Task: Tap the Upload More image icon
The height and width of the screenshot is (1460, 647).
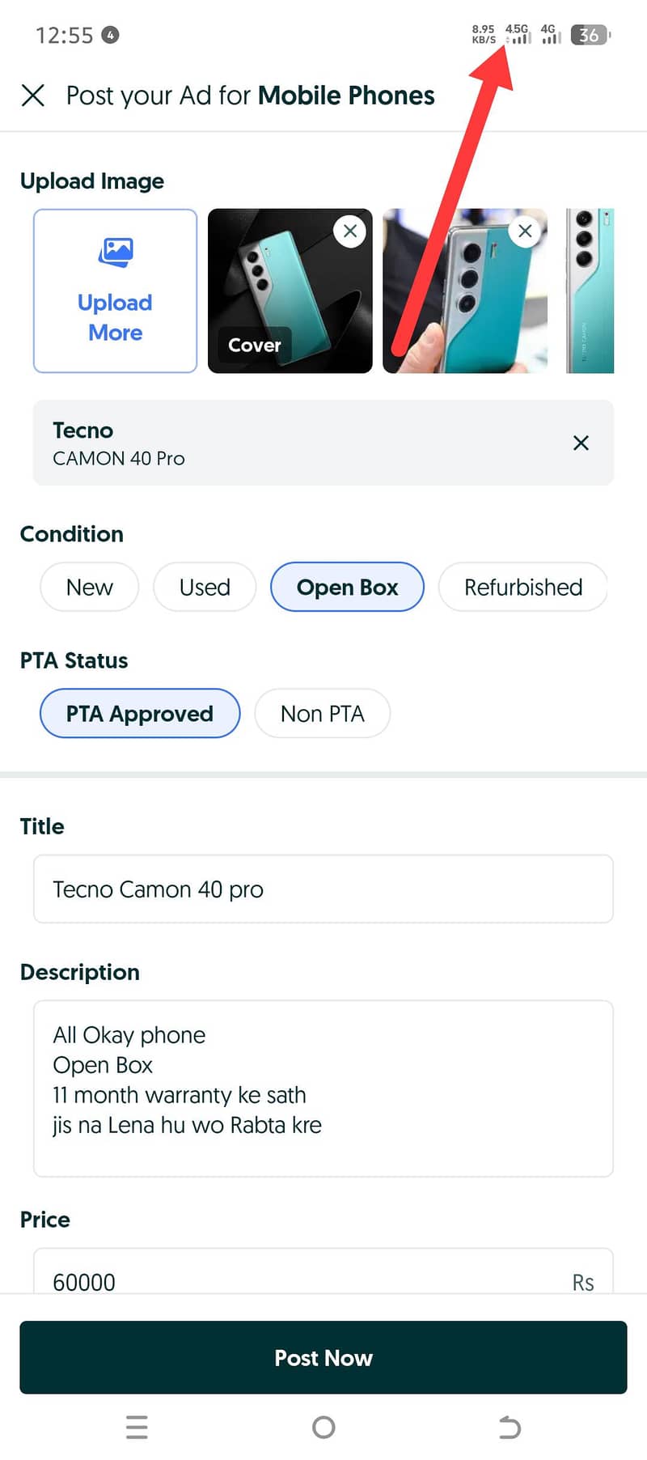Action: [114, 253]
